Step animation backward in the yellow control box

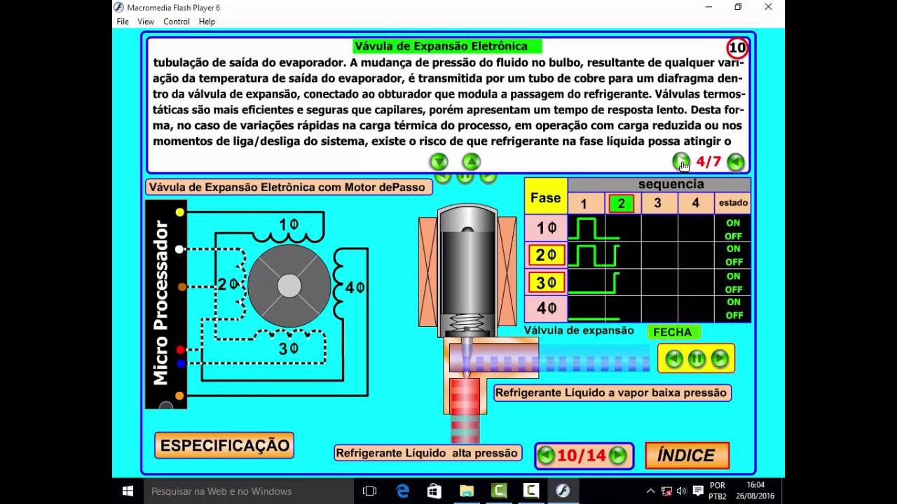point(673,359)
